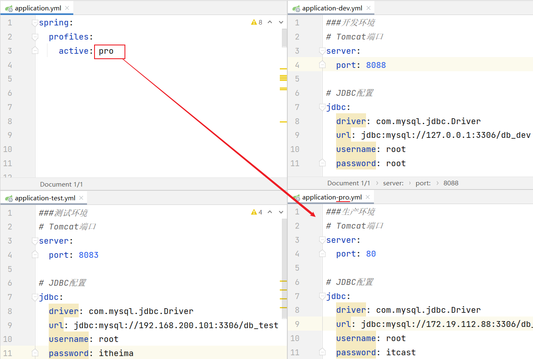Screen dimensions: 533x359
Task: Click the password value itheima
Action: (x=116, y=354)
